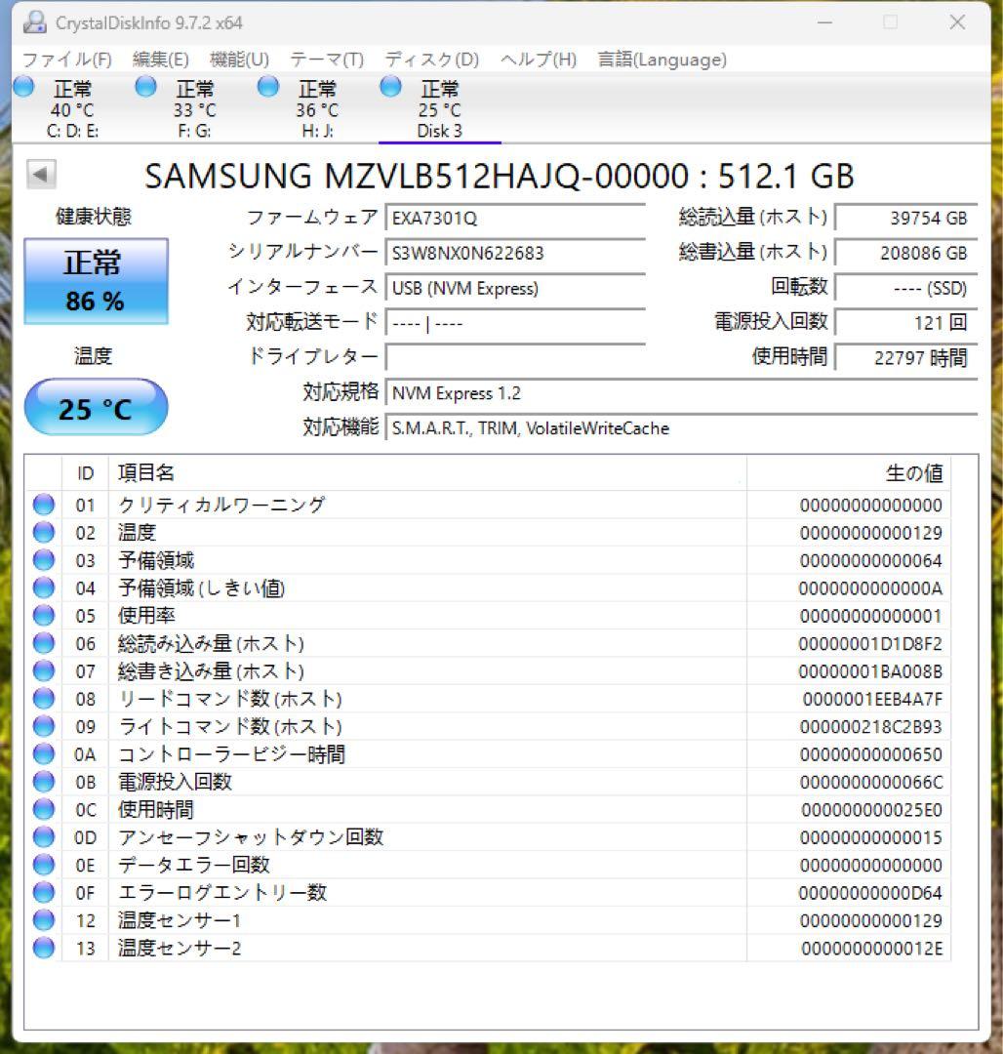Image resolution: width=1003 pixels, height=1054 pixels.
Task: Click the power on hours value 22797 時間
Action: 905,357
